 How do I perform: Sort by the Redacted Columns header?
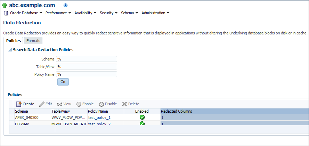tap(235, 111)
